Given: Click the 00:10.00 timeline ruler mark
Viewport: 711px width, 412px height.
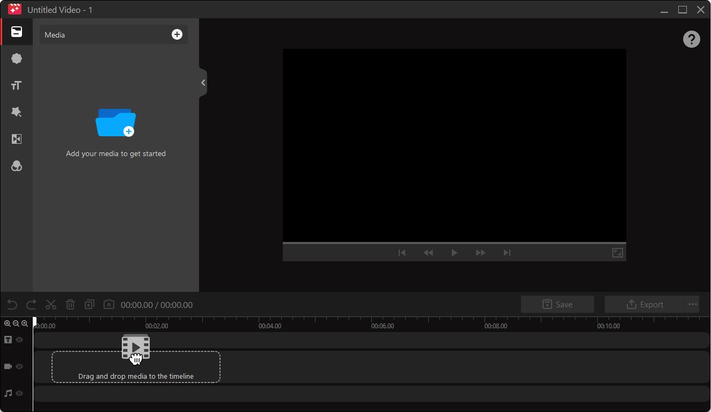Looking at the screenshot, I should 609,326.
